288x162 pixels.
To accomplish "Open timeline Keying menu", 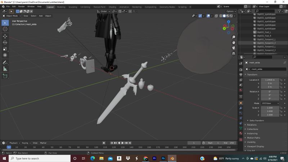I will (x=26, y=143).
